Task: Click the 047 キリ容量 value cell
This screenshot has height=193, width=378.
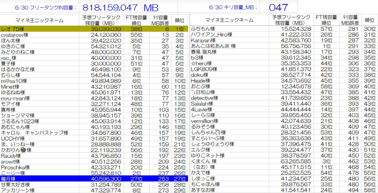Action: (278, 7)
